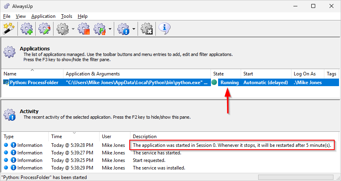Click the Edit Application pencil gear icon
The height and width of the screenshot is (181, 341).
[44, 29]
